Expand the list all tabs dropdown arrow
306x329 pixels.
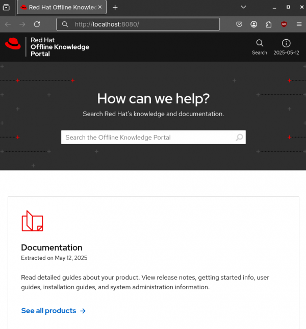pyautogui.click(x=243, y=8)
